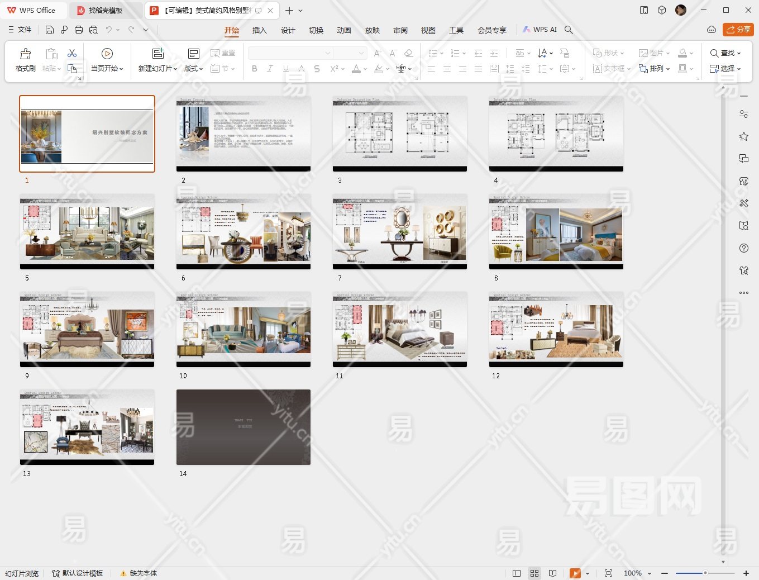Click the orange Share (分享) button
759x580 pixels.
pyautogui.click(x=738, y=30)
